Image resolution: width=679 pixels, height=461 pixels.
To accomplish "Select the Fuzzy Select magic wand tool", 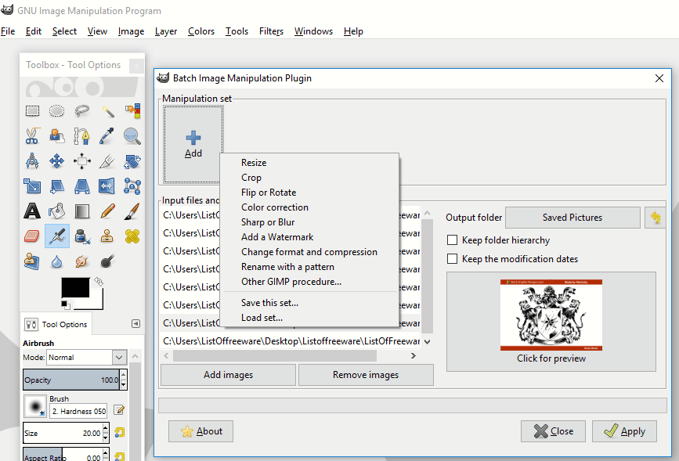I will click(107, 111).
